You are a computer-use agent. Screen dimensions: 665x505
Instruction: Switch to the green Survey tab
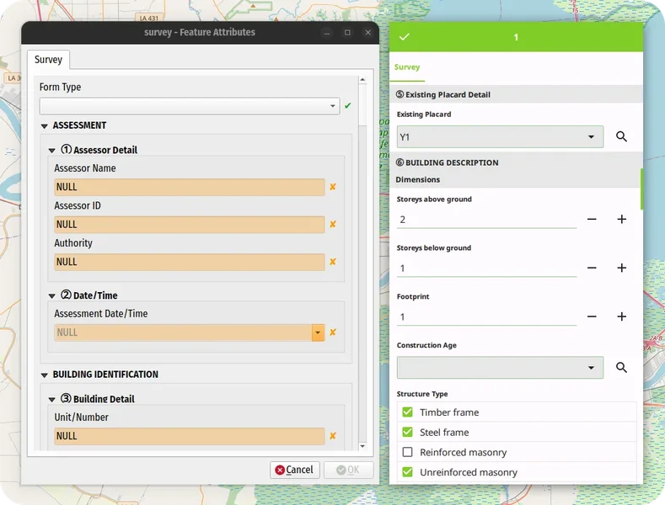click(x=407, y=67)
